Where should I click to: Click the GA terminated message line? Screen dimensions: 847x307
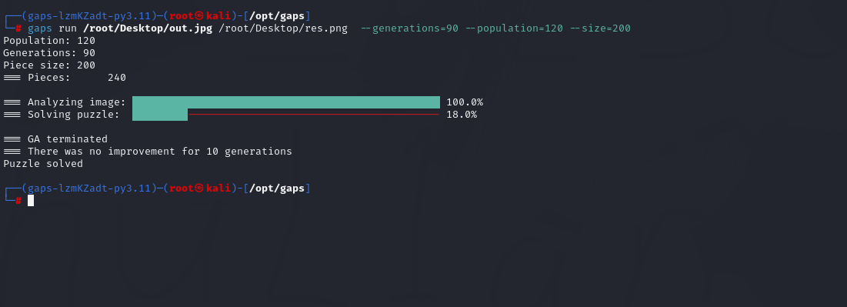(55, 139)
